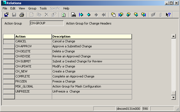
Task: Click the Description column header
Action: click(x=92, y=36)
